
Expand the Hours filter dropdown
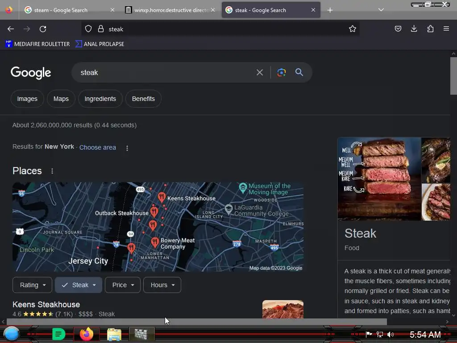coord(162,285)
